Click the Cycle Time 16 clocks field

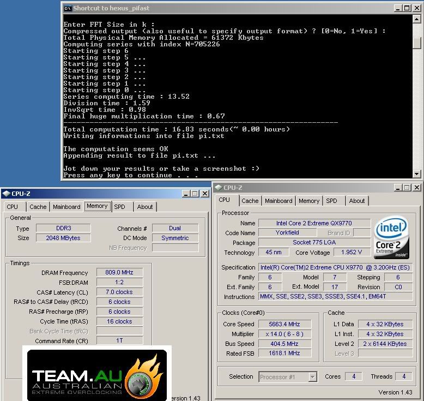tap(119, 321)
